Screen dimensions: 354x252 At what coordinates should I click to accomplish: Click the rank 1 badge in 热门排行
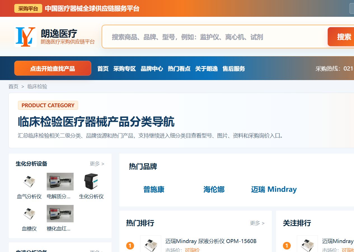tap(130, 246)
